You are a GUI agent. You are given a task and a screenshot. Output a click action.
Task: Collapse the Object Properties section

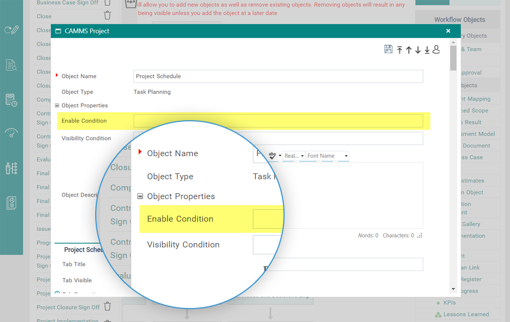(x=57, y=106)
